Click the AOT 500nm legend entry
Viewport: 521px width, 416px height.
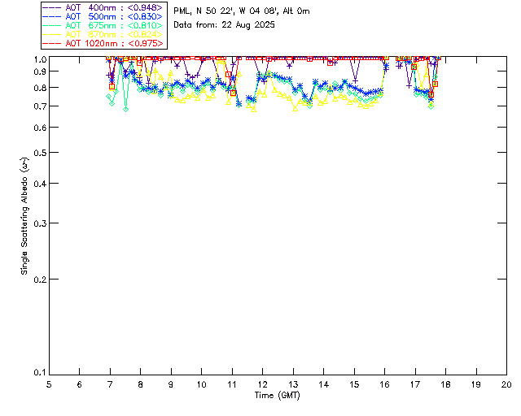pos(103,16)
